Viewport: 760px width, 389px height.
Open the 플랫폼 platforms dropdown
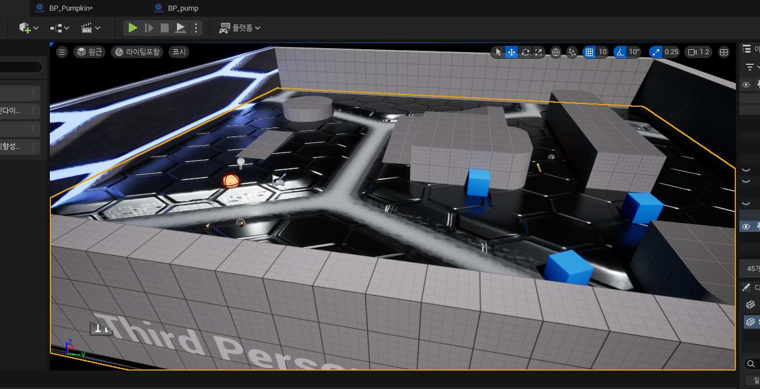click(x=240, y=27)
